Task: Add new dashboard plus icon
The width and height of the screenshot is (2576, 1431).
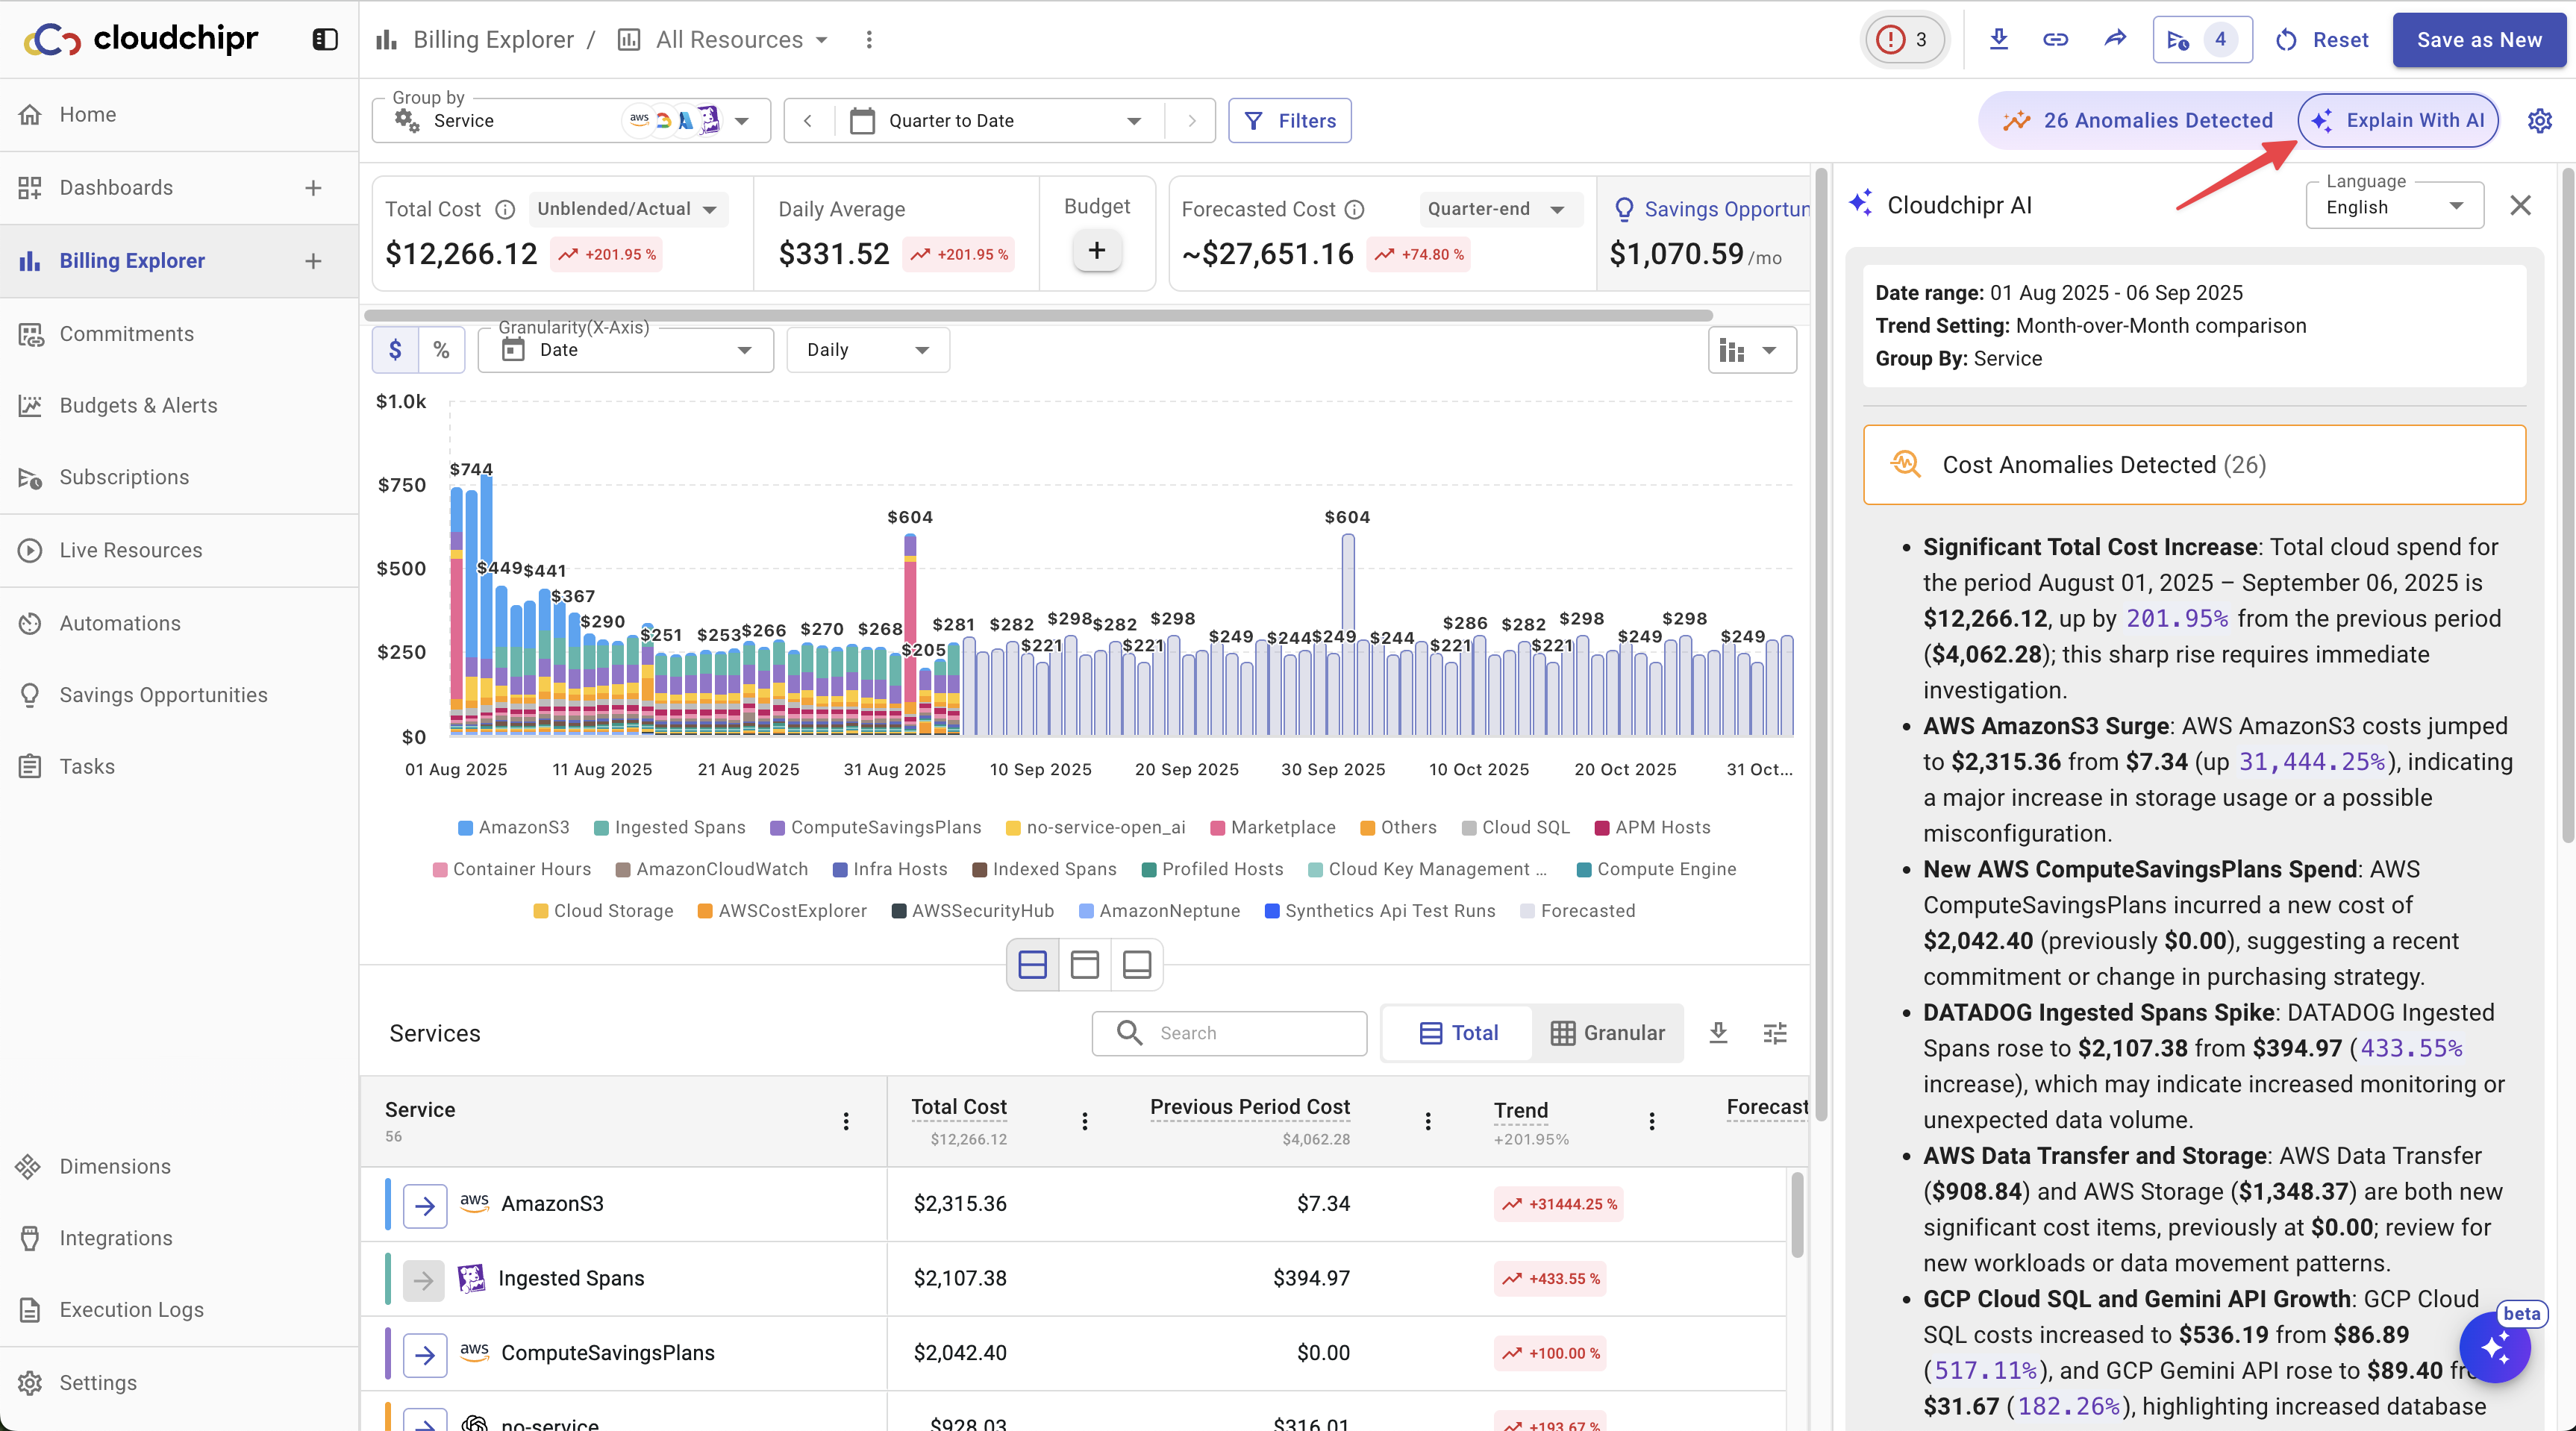Action: tap(313, 188)
